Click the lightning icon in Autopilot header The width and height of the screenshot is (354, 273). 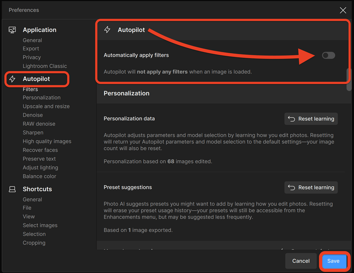107,30
